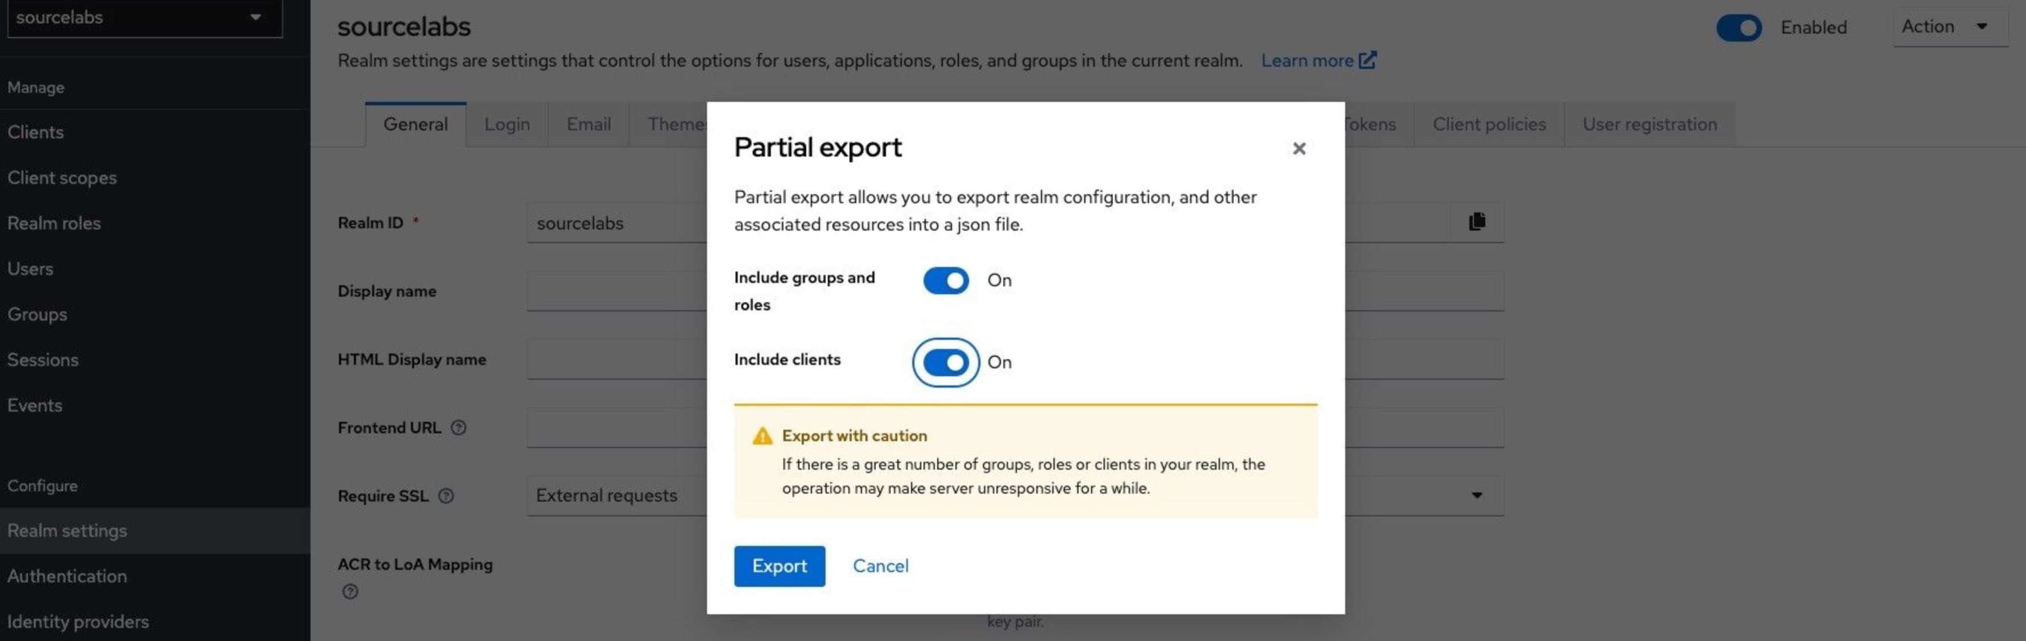Open the Action dropdown menu

tap(1949, 27)
